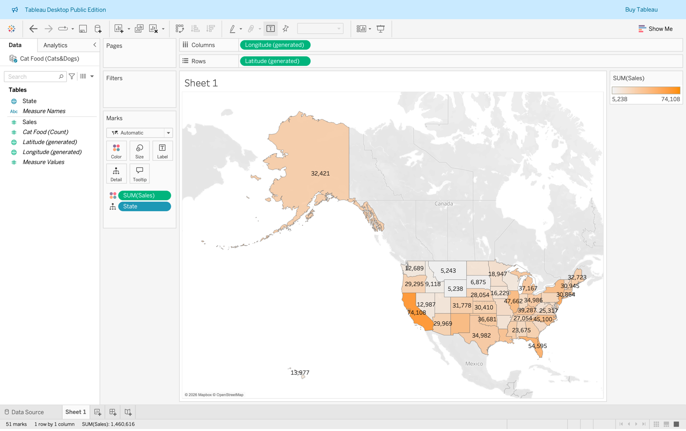Open the data pane options dropdown arrow
The image size is (686, 431).
click(x=92, y=76)
